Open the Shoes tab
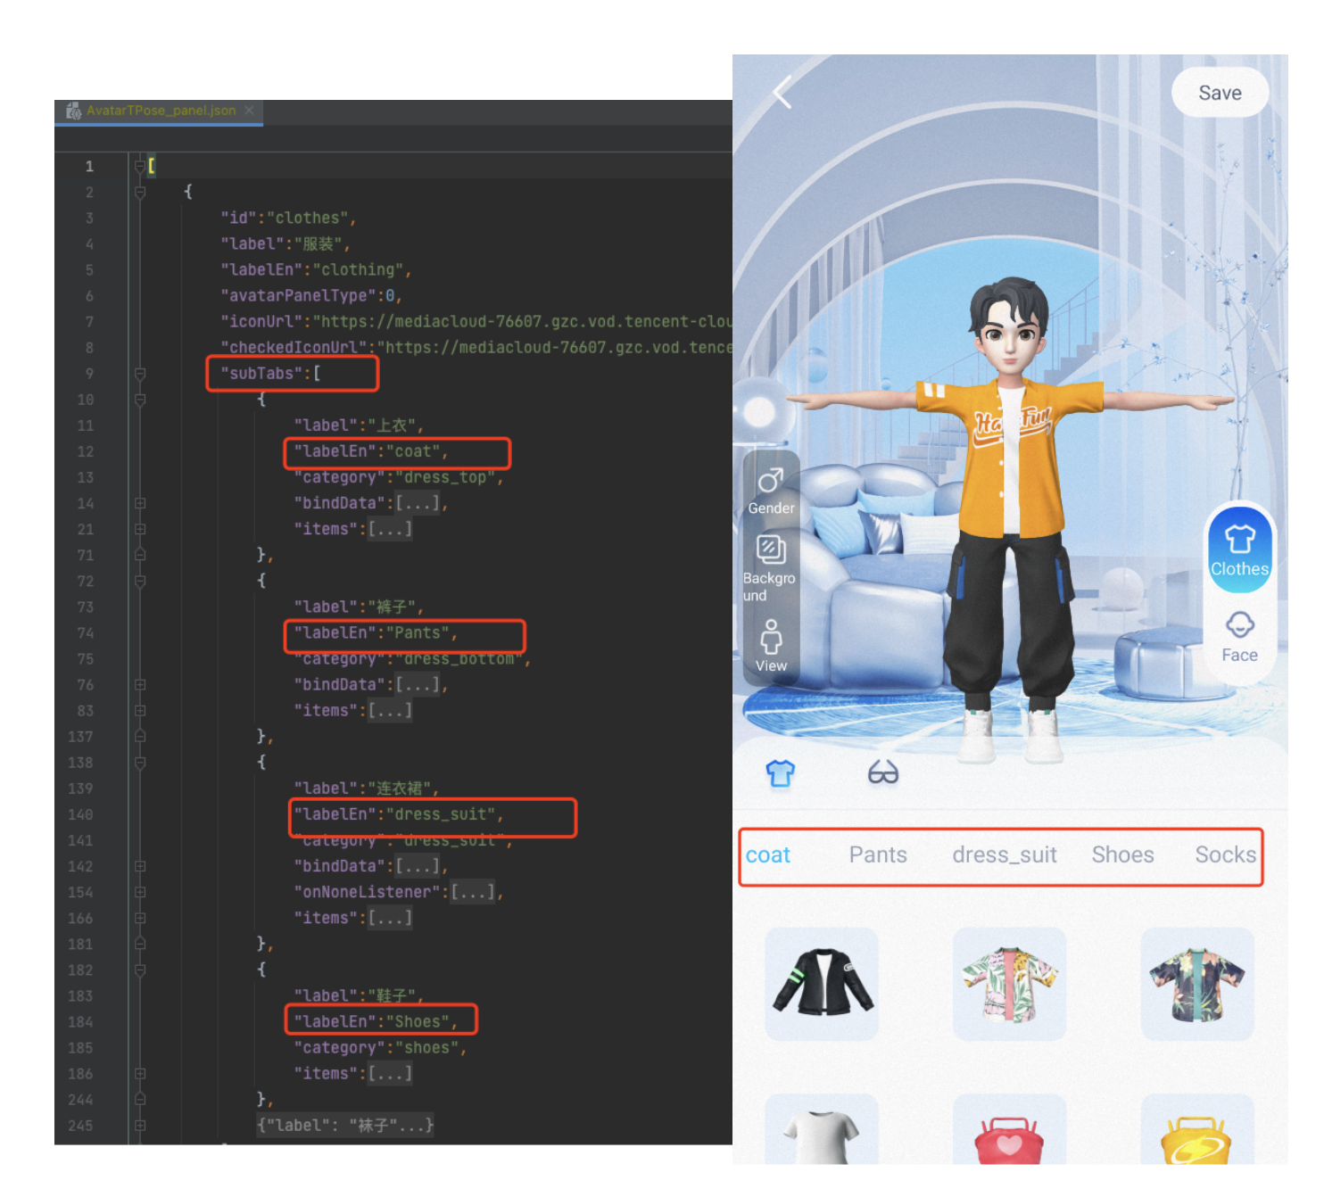 pyautogui.click(x=1122, y=855)
